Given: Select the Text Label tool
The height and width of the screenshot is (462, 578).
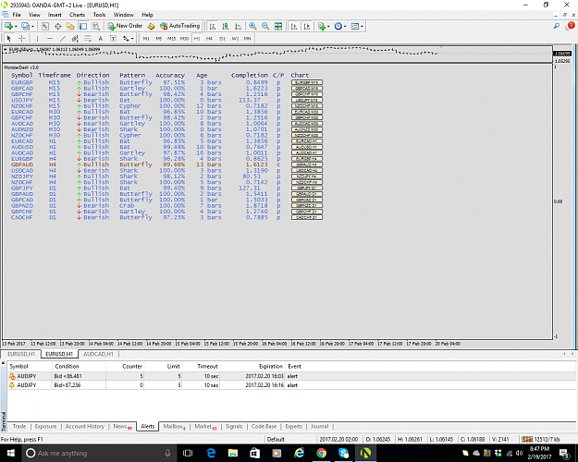Looking at the screenshot, I should (x=113, y=38).
